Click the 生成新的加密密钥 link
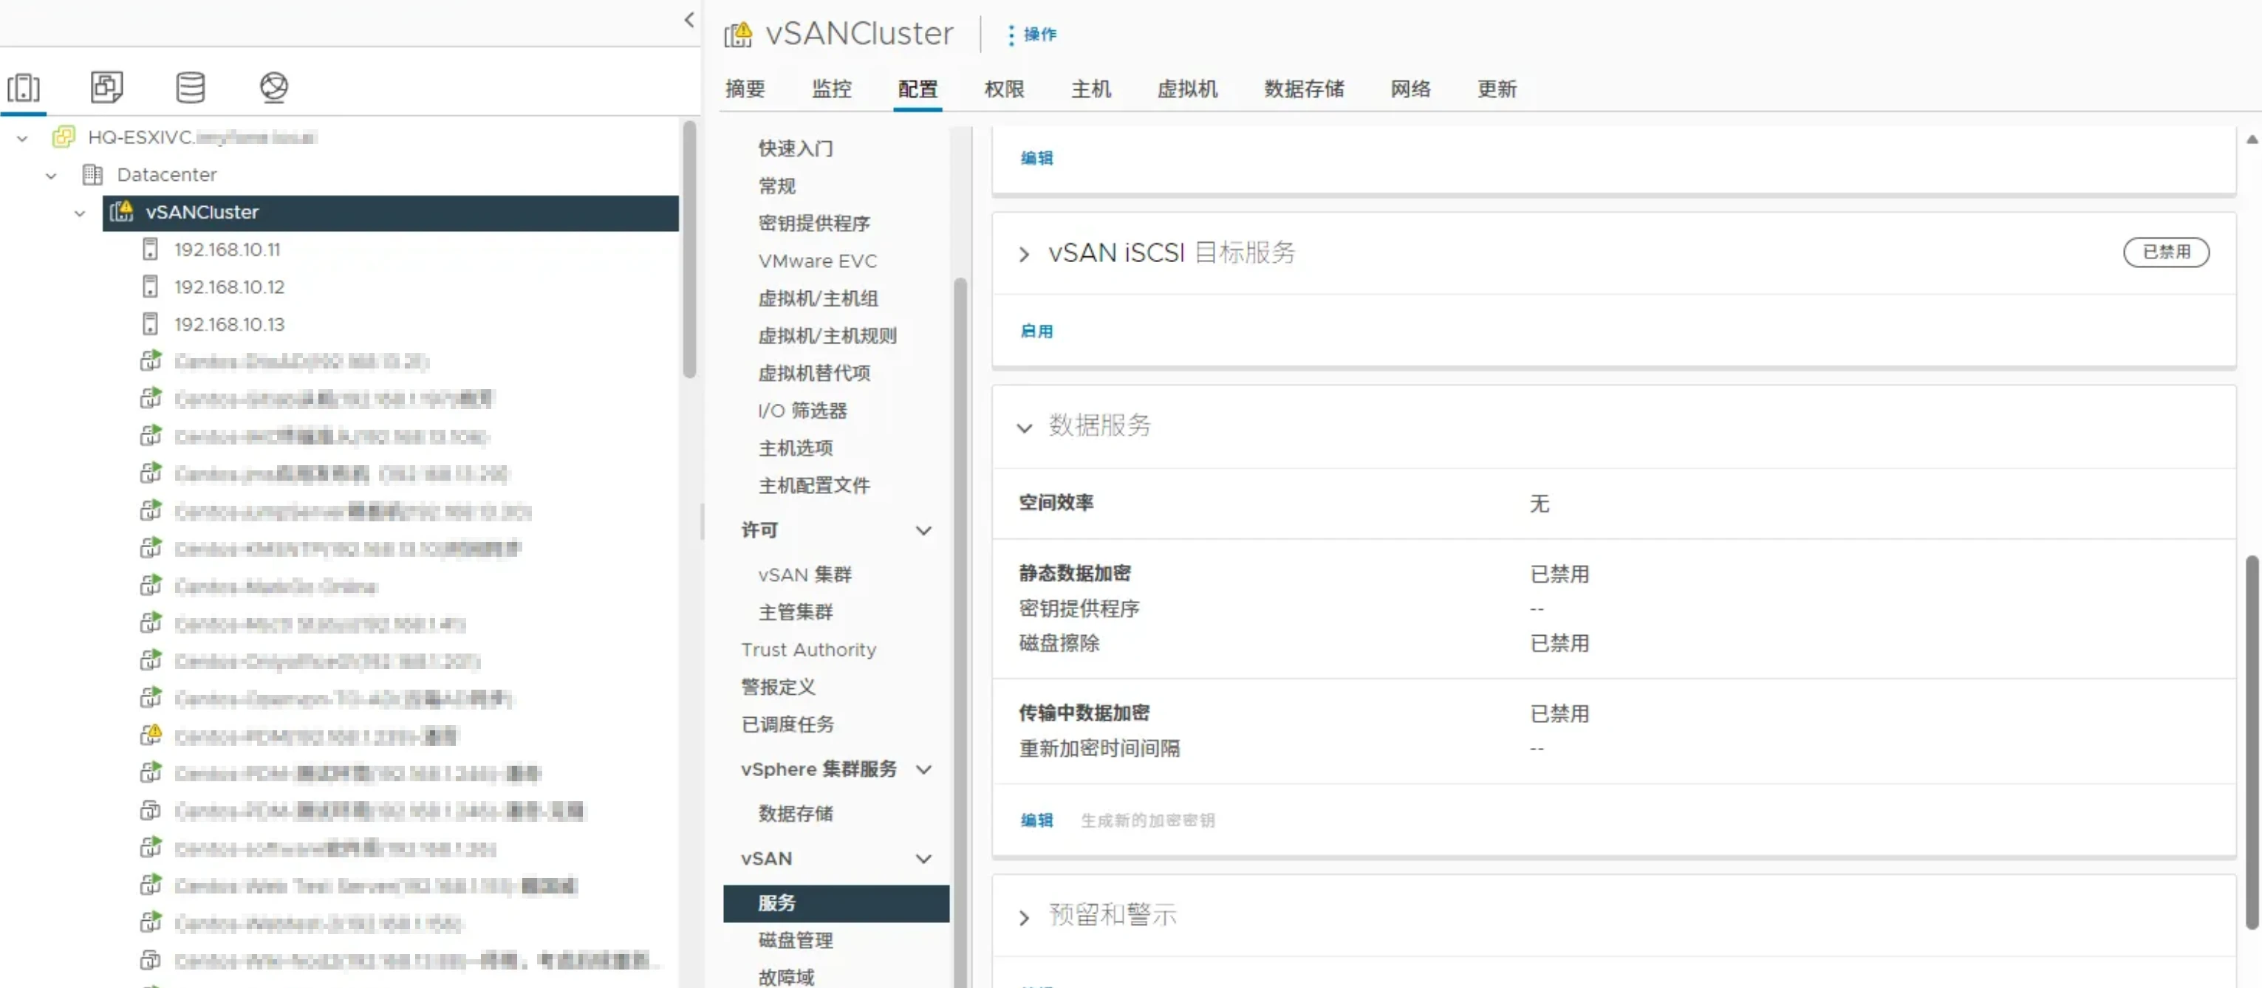2262x988 pixels. (1148, 820)
